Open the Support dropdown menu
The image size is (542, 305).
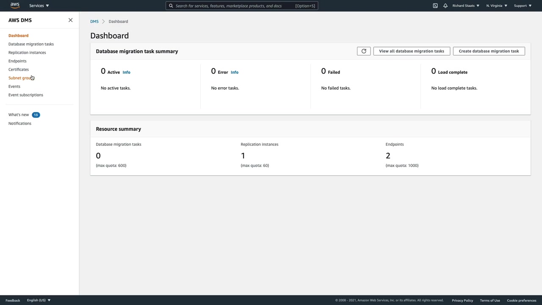click(523, 6)
